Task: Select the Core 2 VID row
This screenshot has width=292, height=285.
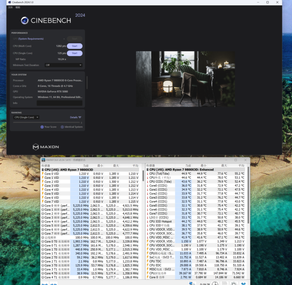Action: [x=90, y=182]
